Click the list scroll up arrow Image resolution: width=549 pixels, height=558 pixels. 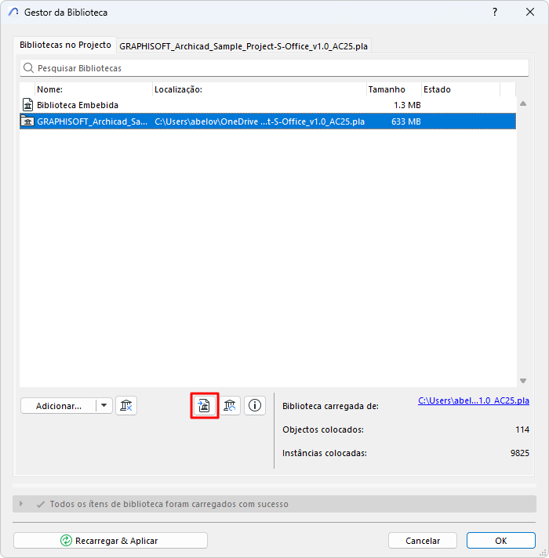pos(523,103)
